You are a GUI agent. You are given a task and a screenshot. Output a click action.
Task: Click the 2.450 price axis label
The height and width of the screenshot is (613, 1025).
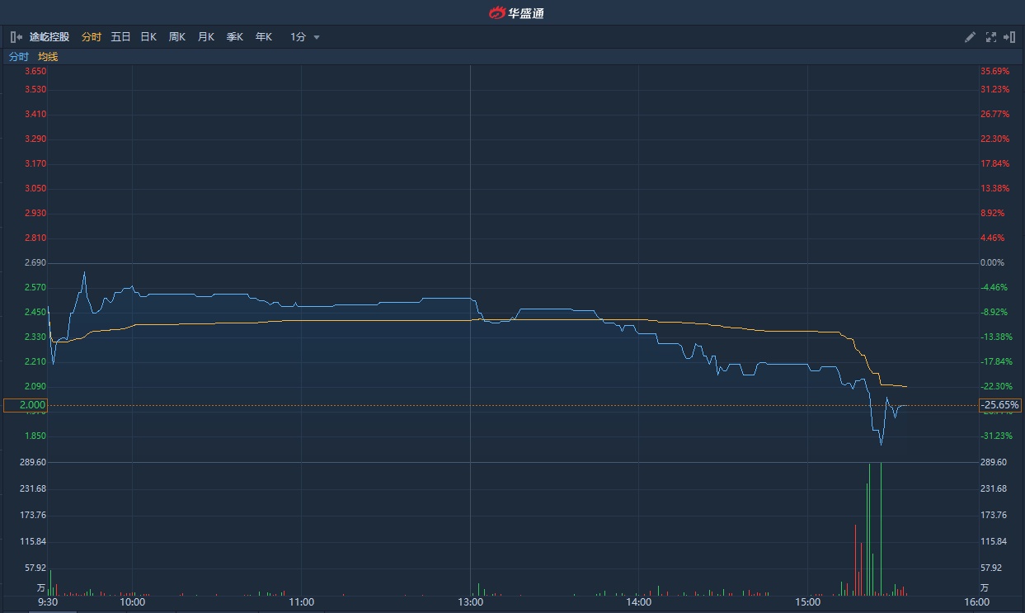click(35, 312)
